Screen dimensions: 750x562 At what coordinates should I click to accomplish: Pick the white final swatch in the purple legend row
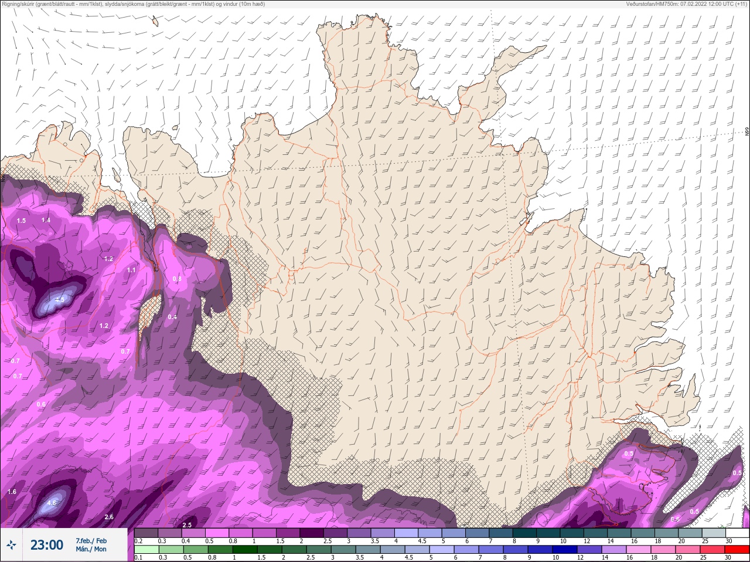(x=737, y=533)
